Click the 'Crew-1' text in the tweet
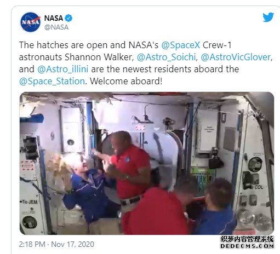Screen dimensions: 280x254 tap(217, 45)
